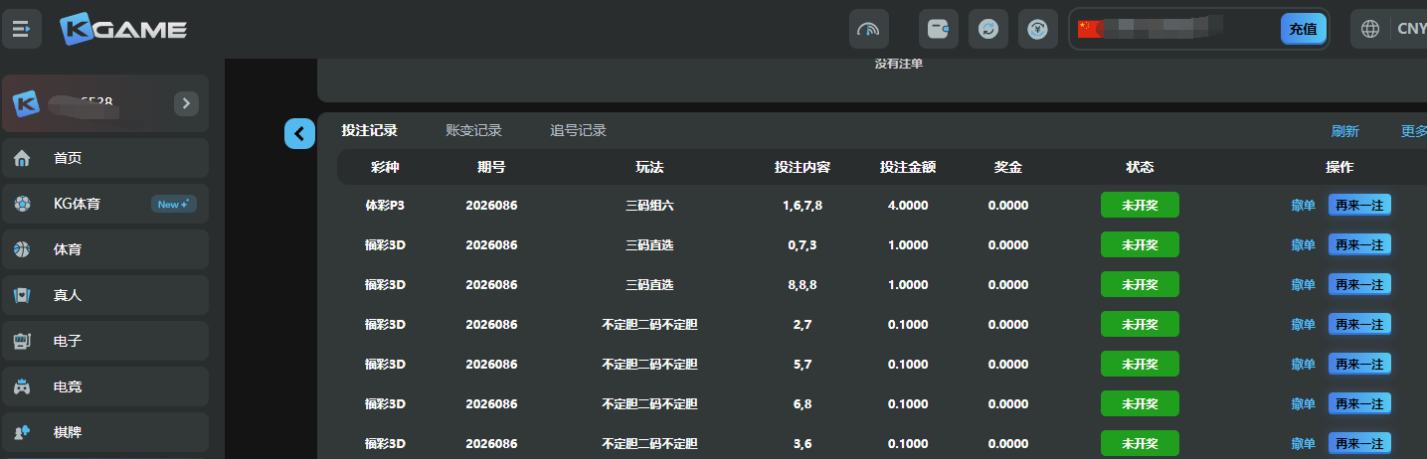1427x459 pixels.
Task: Click 再来一注 for the 0,7,3 bet
Action: [1359, 245]
